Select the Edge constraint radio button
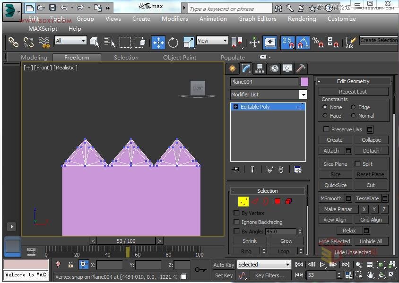 [x=353, y=107]
